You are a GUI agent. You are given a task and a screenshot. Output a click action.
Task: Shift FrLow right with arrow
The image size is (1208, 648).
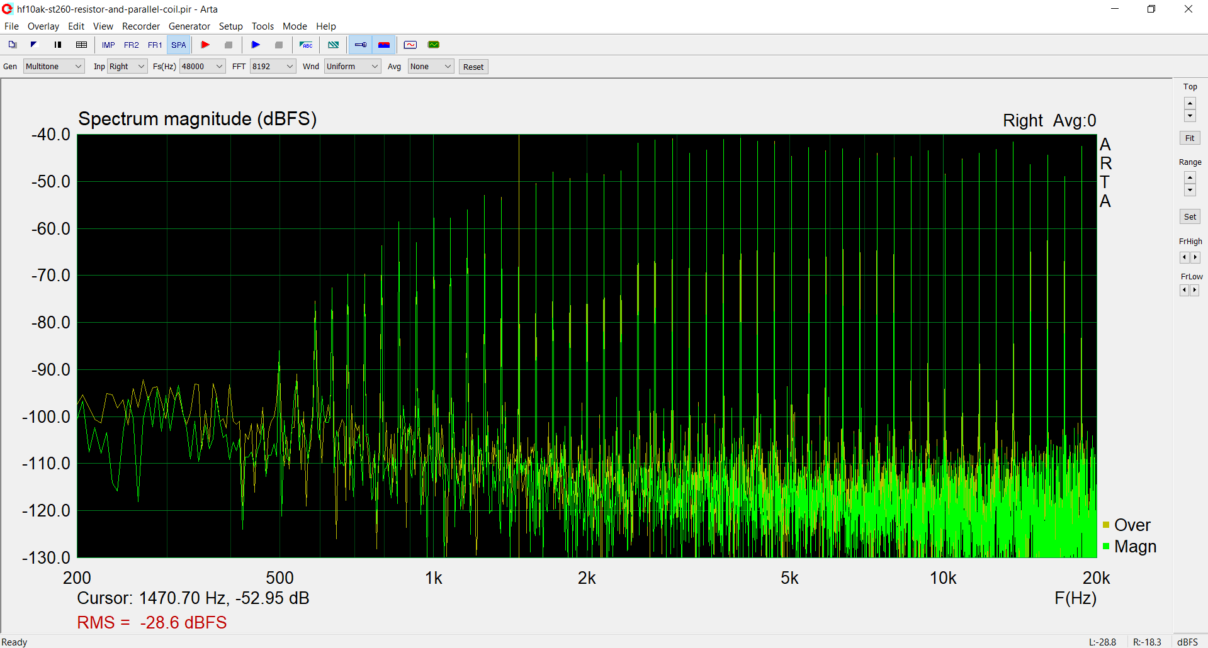1195,290
